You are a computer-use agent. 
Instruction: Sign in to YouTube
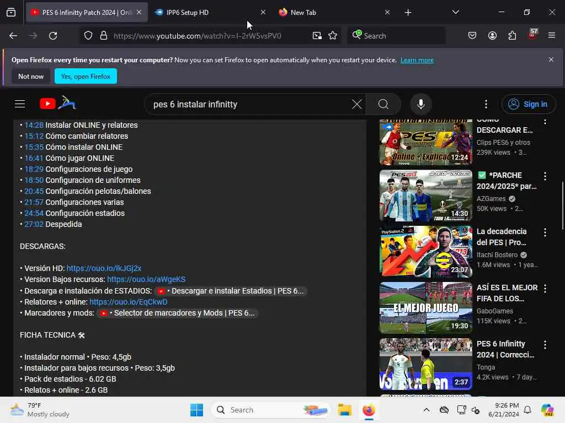tap(528, 104)
